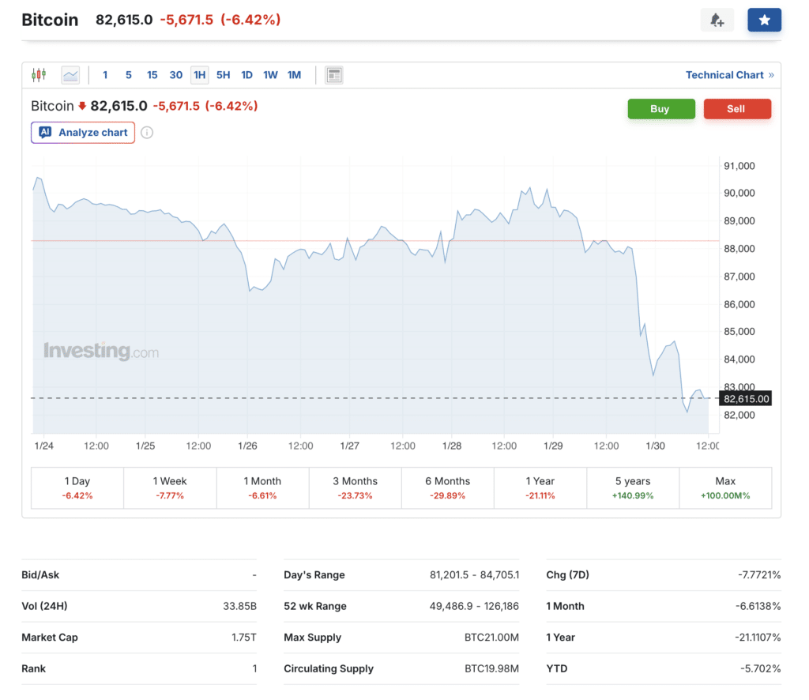
Task: Select the 15-minute interval
Action: [152, 74]
